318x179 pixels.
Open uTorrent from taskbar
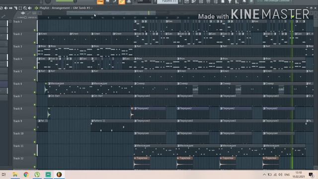point(37,175)
